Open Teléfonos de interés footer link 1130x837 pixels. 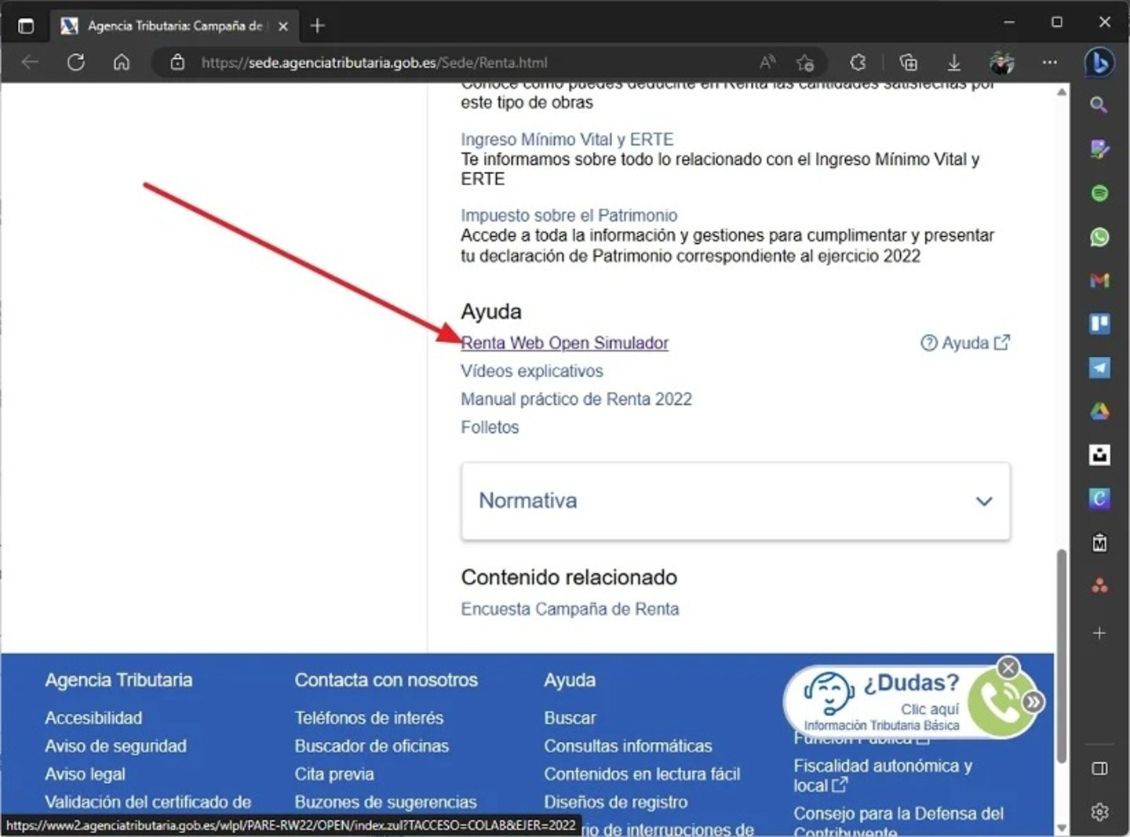tap(369, 718)
